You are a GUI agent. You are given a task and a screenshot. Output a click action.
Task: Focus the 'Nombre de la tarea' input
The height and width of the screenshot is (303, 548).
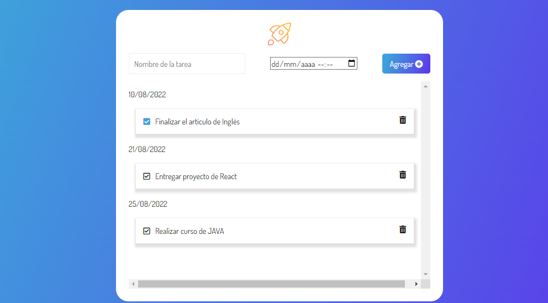click(x=187, y=64)
